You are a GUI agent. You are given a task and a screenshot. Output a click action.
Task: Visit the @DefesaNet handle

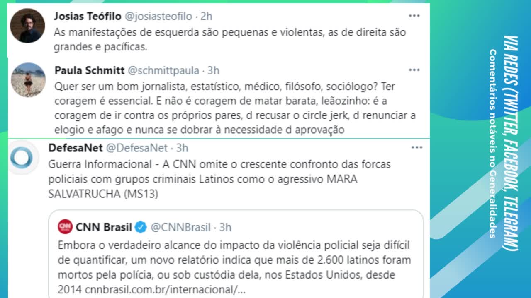tap(137, 148)
